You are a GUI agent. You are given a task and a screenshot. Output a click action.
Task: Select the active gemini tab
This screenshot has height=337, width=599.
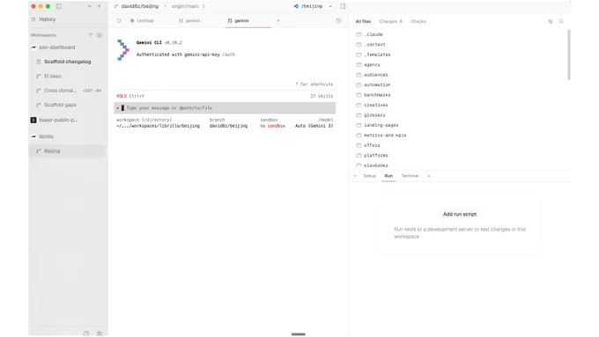(239, 20)
